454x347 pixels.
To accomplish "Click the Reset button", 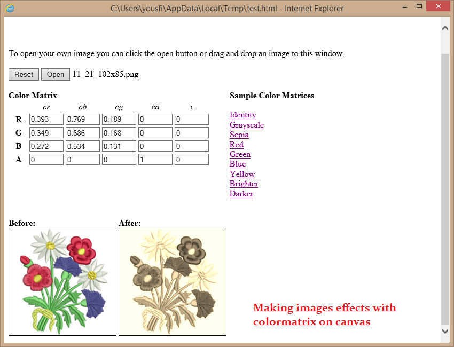I will pyautogui.click(x=23, y=74).
